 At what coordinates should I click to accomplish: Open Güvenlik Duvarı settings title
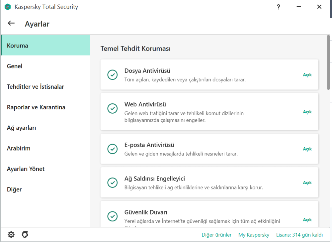146,212
